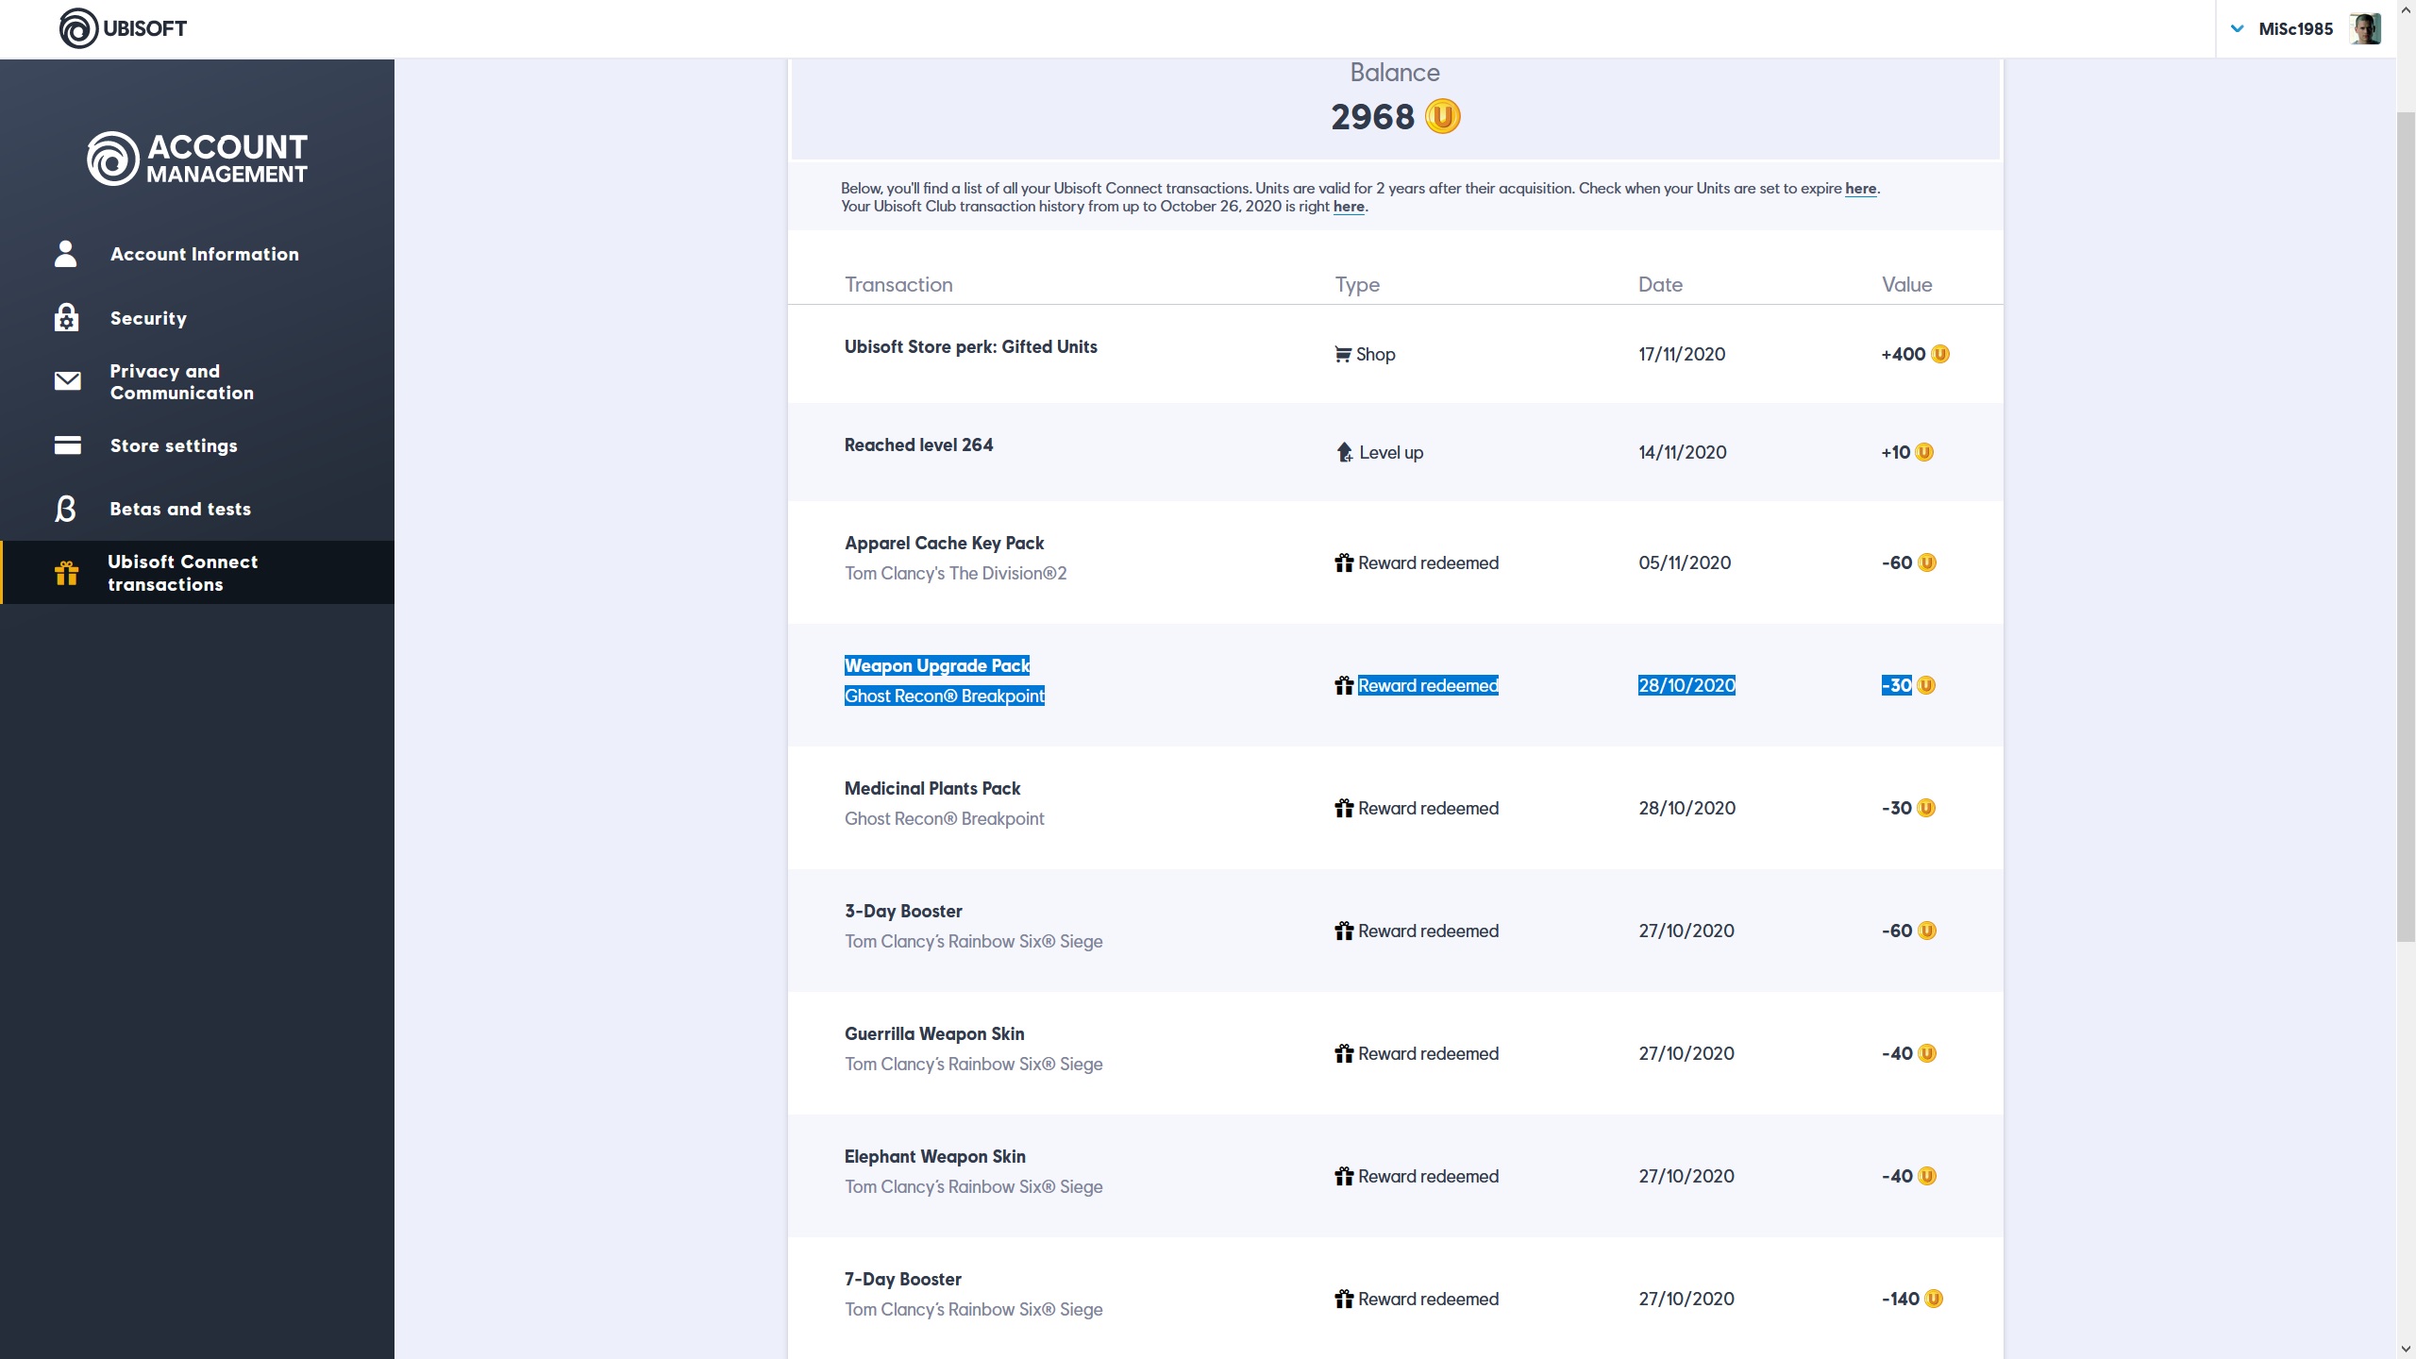Click the scrollbar down arrow
Image resolution: width=2416 pixels, height=1359 pixels.
(2406, 1350)
